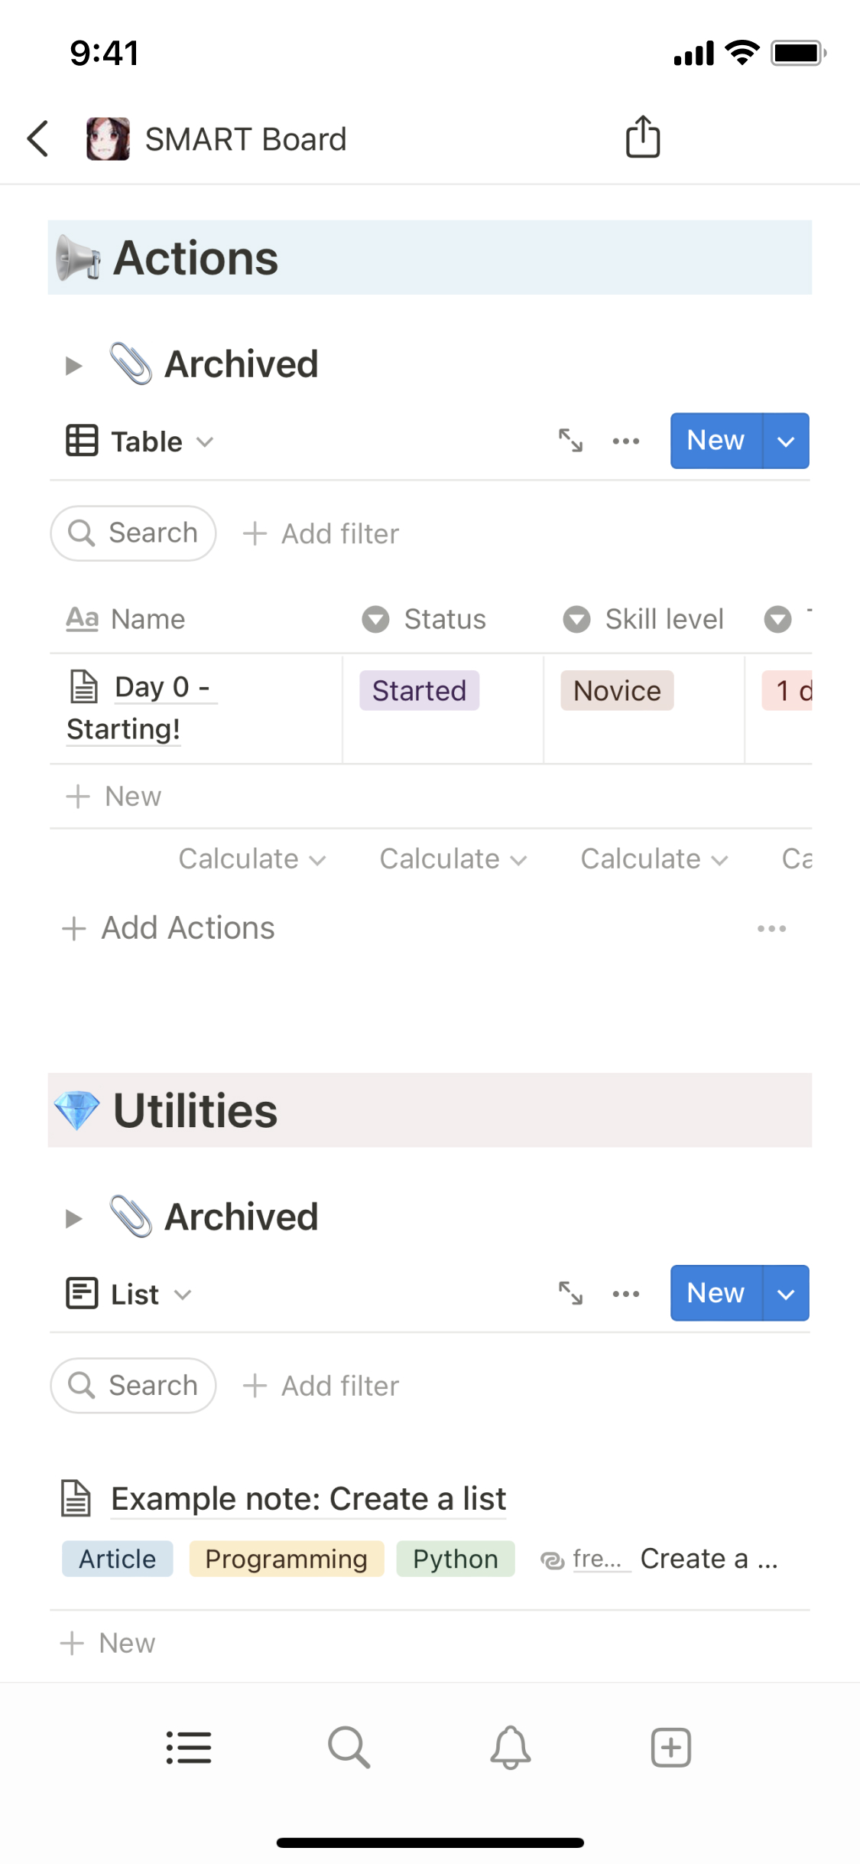Screen dimensions: 860x1864
Task: Expand Utilities list to full page
Action: [x=570, y=1293]
